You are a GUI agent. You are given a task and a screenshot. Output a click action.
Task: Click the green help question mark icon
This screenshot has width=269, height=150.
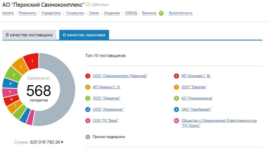click(161, 13)
